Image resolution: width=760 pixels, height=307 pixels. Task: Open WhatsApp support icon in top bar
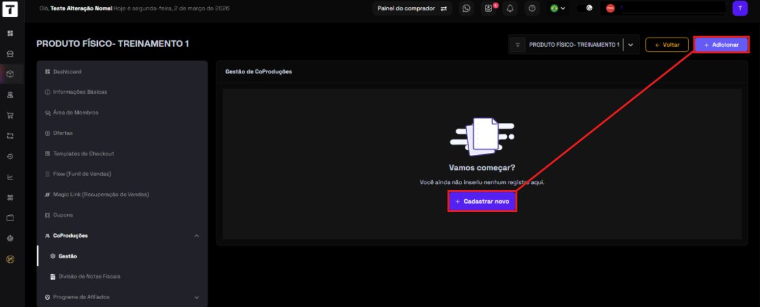[466, 8]
